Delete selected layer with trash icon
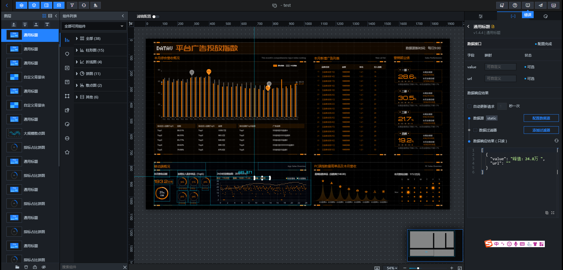 click(x=26, y=267)
